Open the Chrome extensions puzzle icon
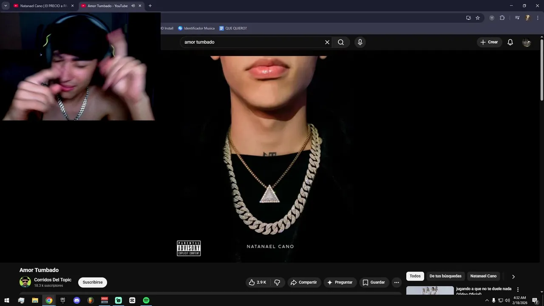Image resolution: width=544 pixels, height=306 pixels. tap(502, 18)
